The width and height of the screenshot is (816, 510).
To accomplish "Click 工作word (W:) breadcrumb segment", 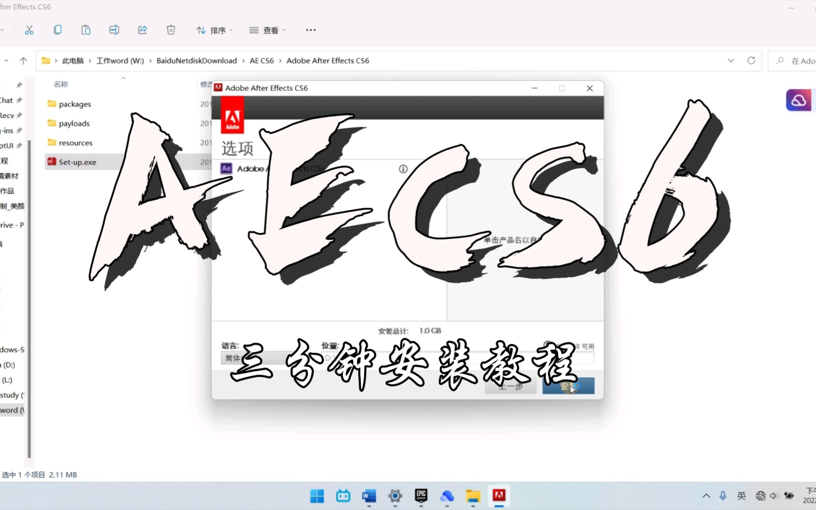I will (x=120, y=60).
